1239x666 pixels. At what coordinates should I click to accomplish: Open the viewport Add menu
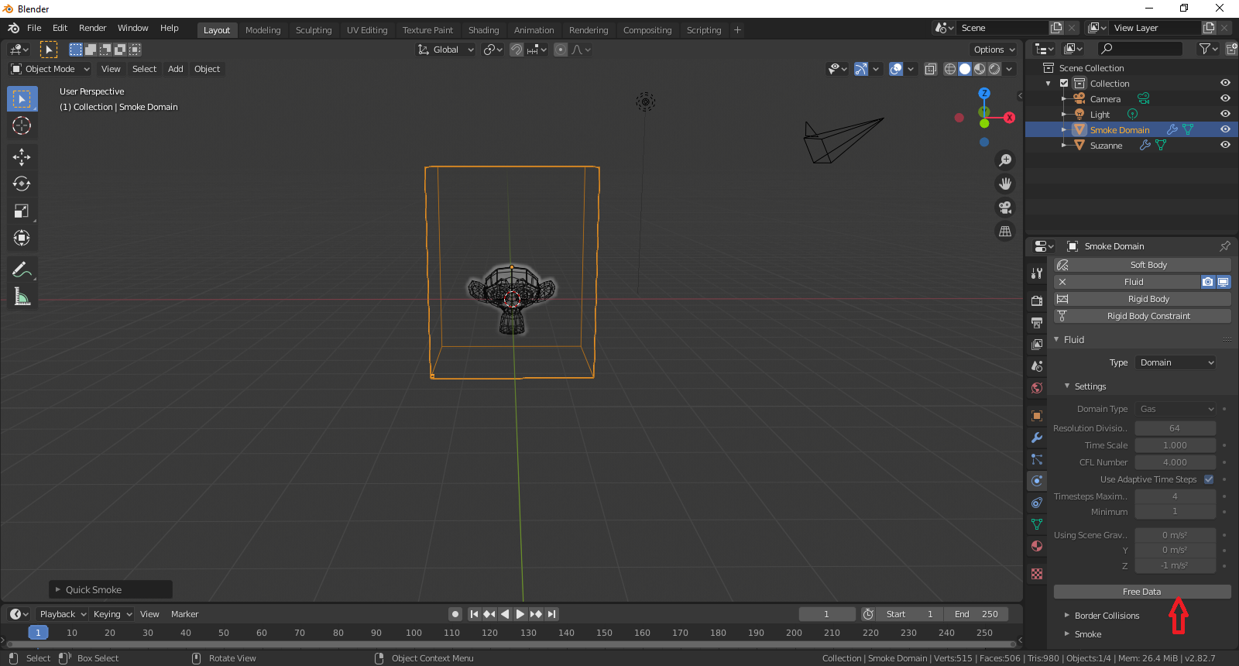(176, 69)
